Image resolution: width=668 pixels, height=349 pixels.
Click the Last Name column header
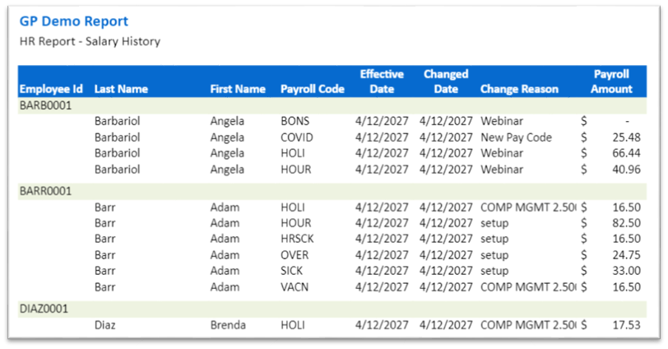point(120,89)
